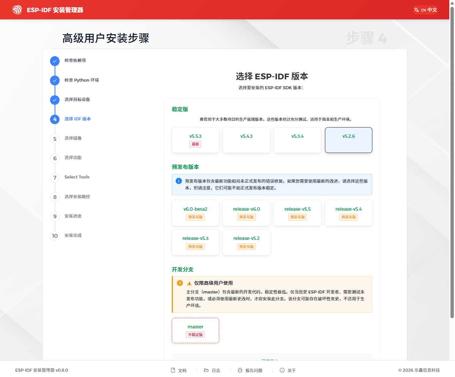Click step 6 circle for 选择功能
455x377 pixels.
point(55,158)
